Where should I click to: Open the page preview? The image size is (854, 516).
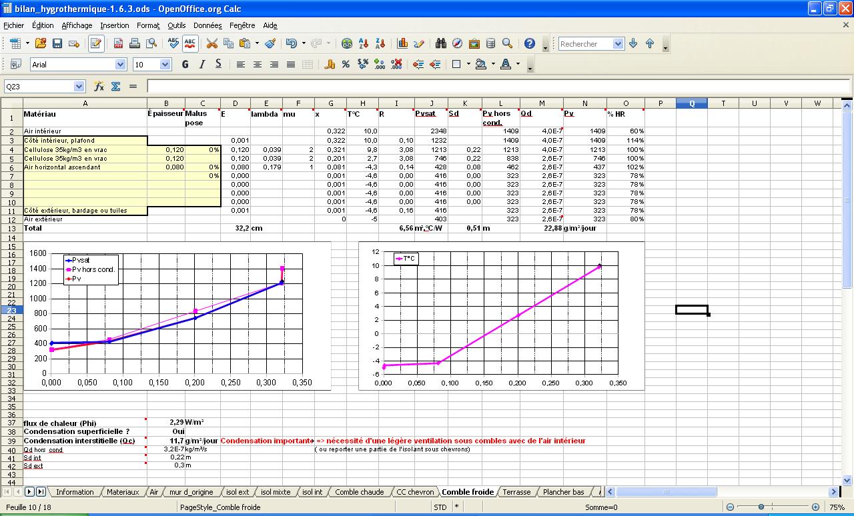tap(151, 43)
